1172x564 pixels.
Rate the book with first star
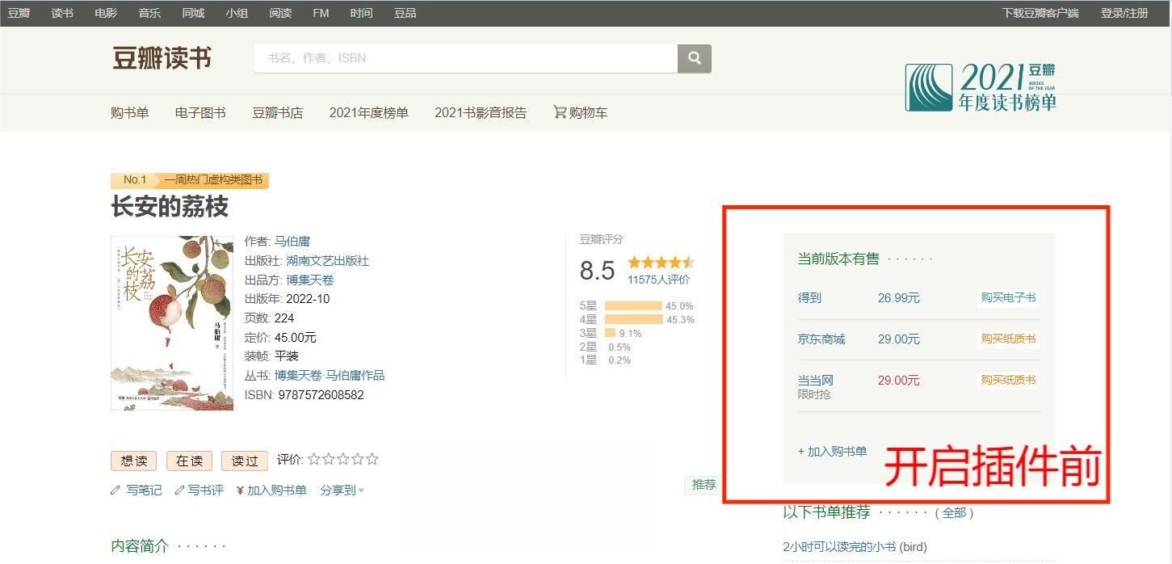coord(314,459)
